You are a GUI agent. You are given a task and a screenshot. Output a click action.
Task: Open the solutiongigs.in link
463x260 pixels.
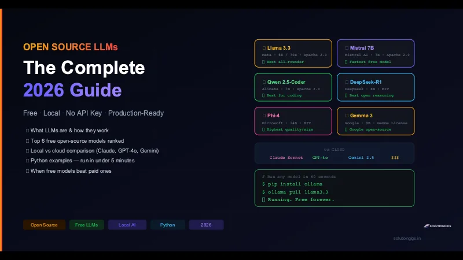click(x=407, y=238)
